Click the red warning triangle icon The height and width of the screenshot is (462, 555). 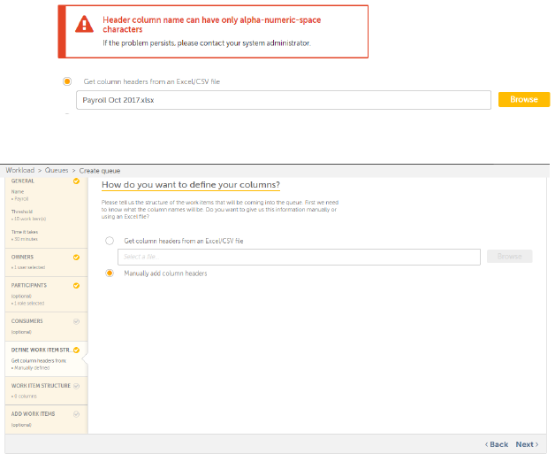pyautogui.click(x=83, y=25)
